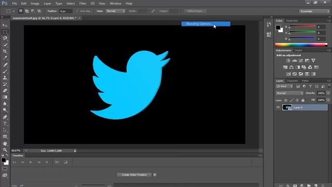
Task: Add a Brightness/Contrast adjustment
Action: pyautogui.click(x=288, y=61)
